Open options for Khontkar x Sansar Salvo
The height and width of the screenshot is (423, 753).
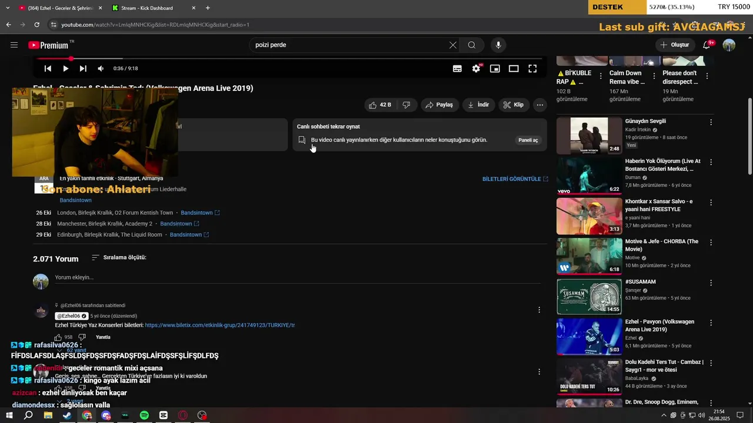click(x=711, y=202)
